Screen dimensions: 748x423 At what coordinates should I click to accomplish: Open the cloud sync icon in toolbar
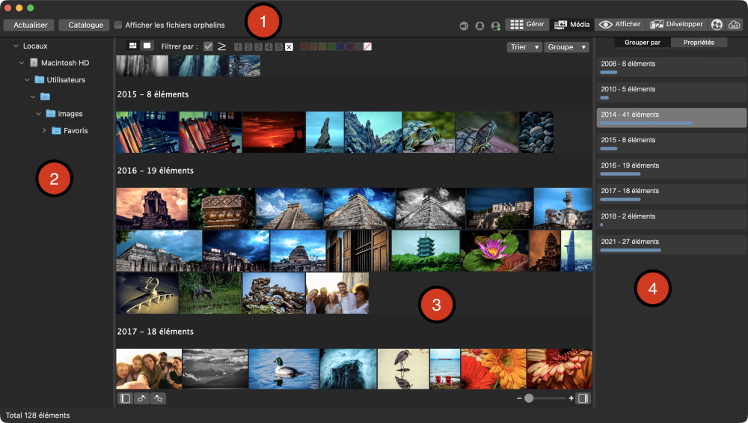[734, 25]
